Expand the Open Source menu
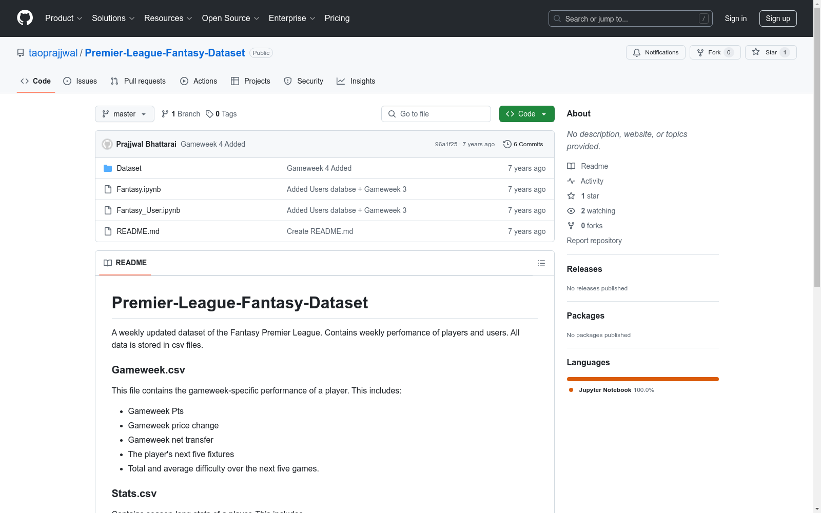821x513 pixels. 231,18
